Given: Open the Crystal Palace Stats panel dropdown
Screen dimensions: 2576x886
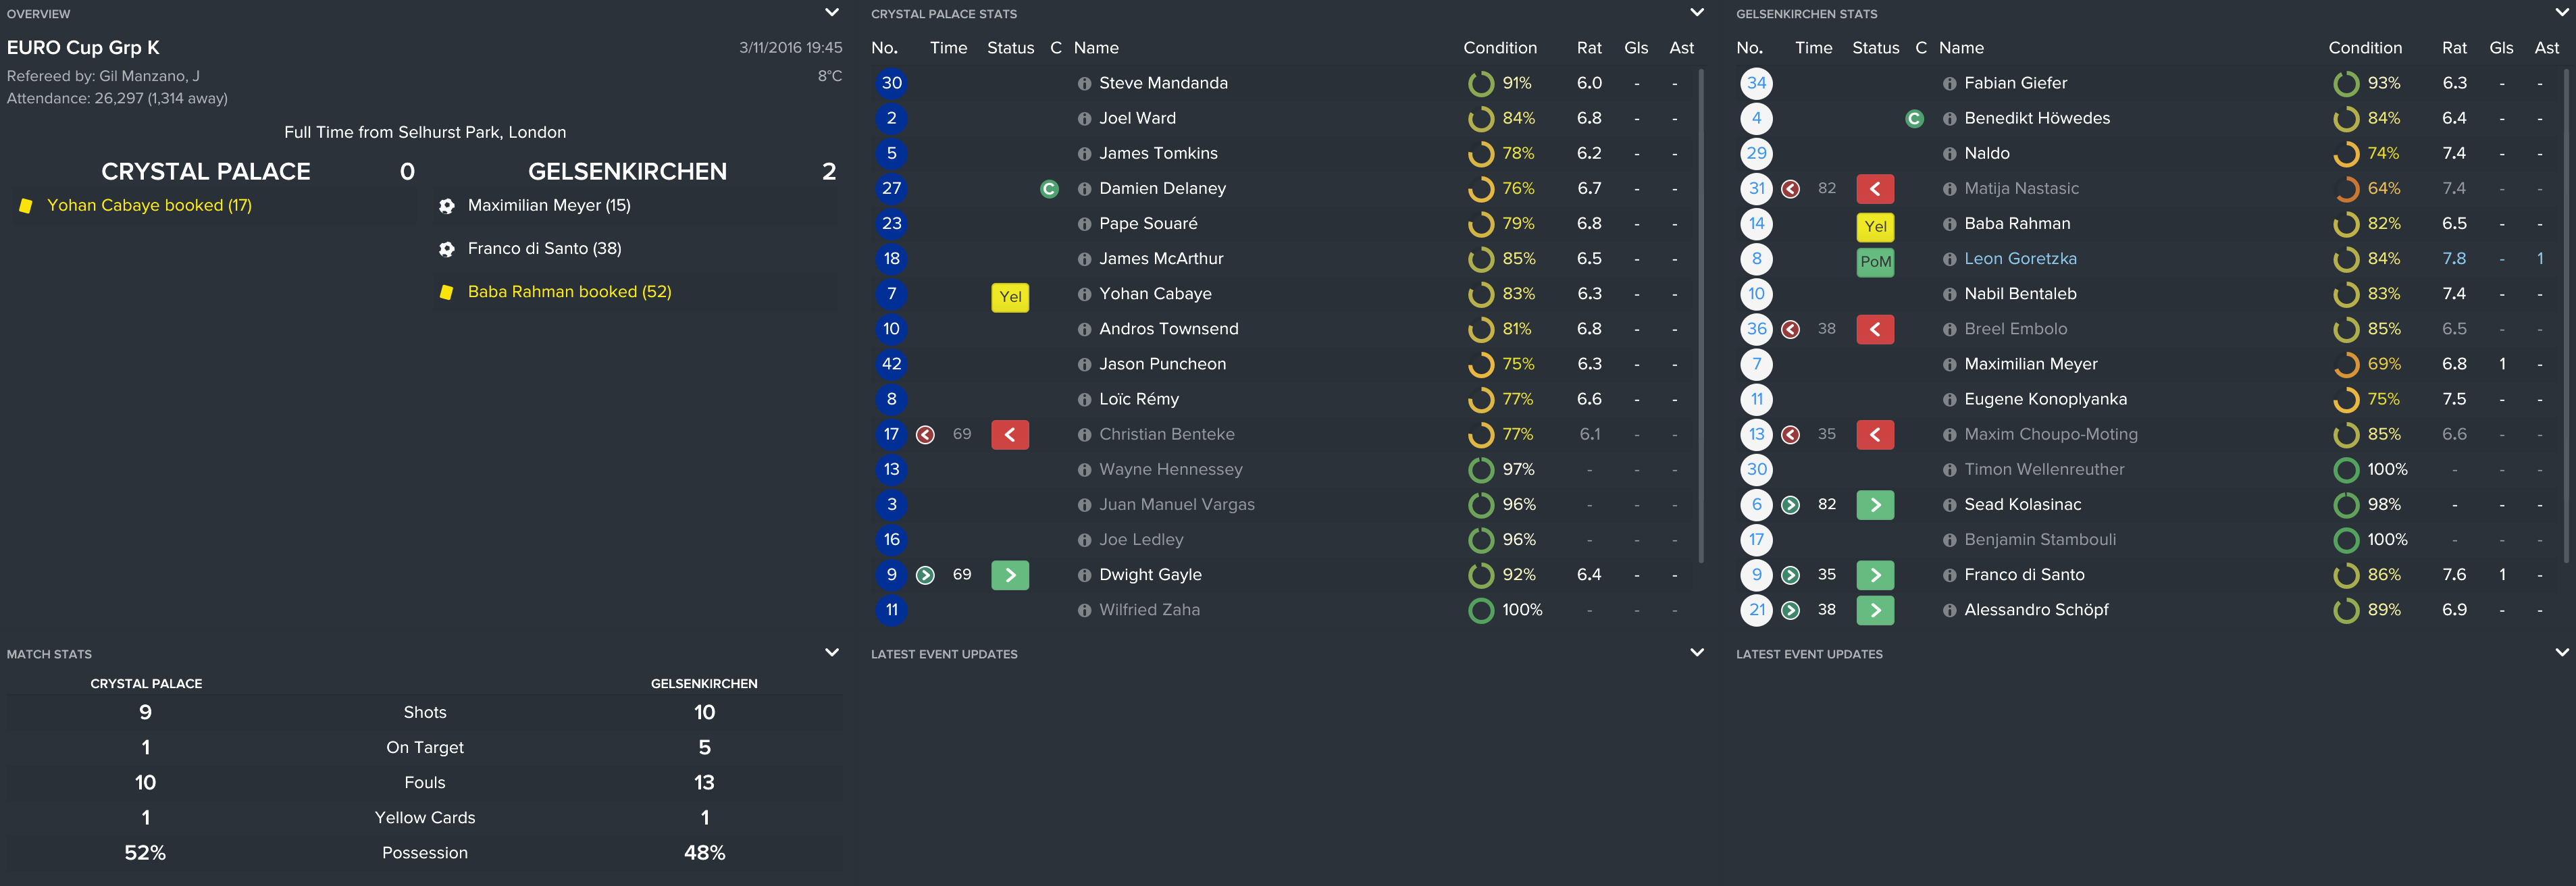Looking at the screenshot, I should 1696,13.
